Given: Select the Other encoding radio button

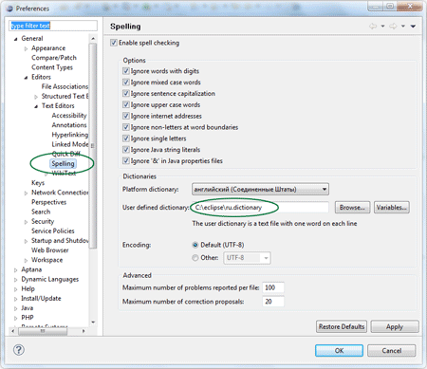Looking at the screenshot, I should click(x=195, y=258).
